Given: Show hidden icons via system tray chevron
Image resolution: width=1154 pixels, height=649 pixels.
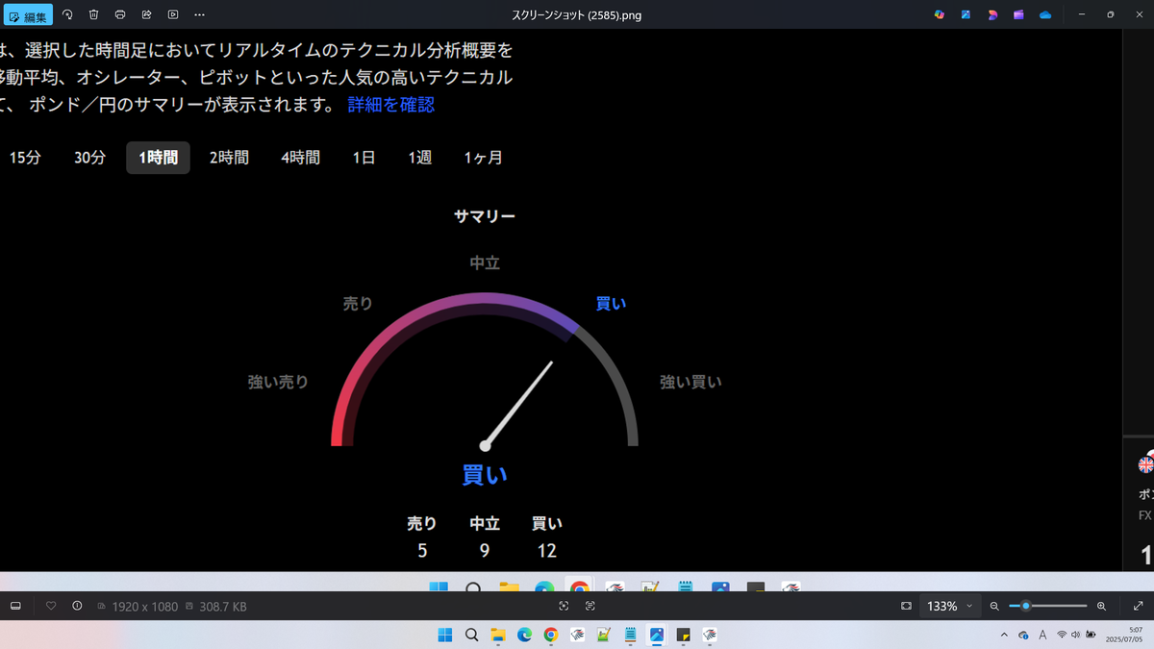Looking at the screenshot, I should [1004, 635].
